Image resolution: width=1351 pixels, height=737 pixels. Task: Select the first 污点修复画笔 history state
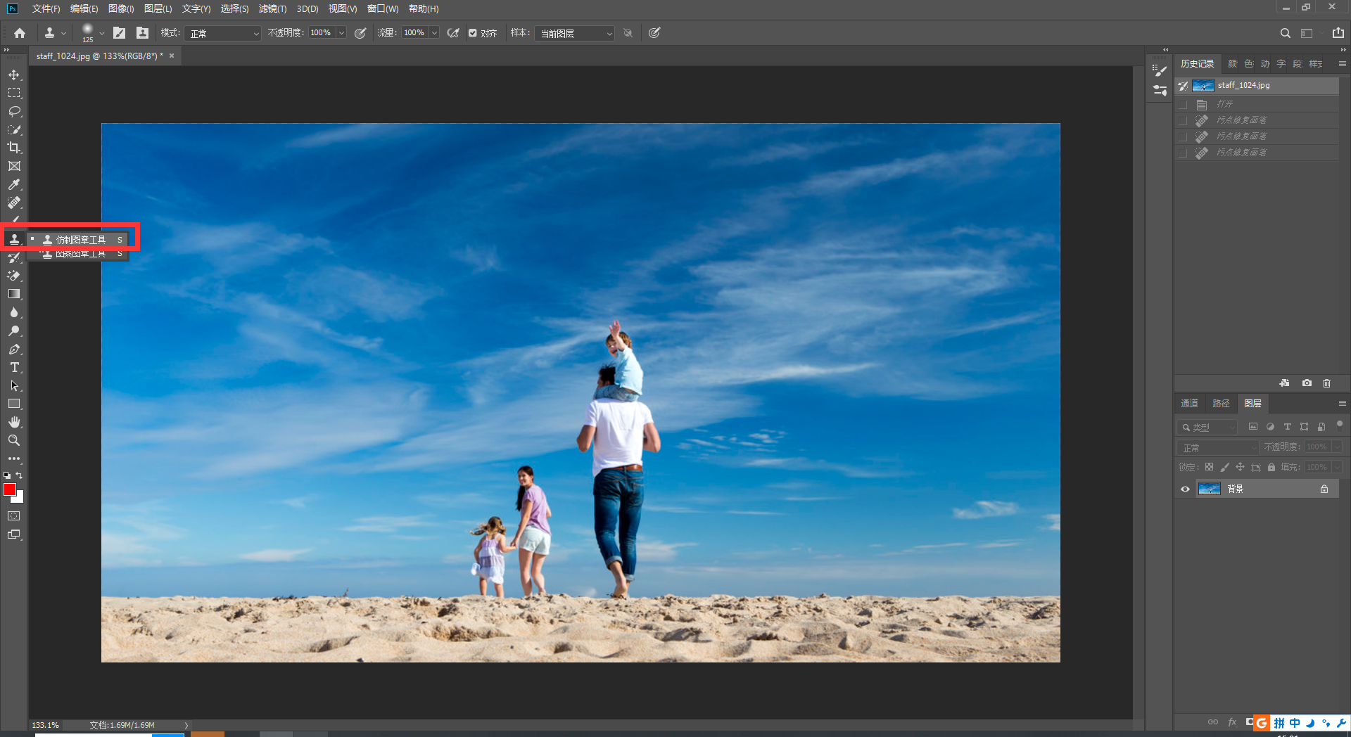tap(1241, 120)
